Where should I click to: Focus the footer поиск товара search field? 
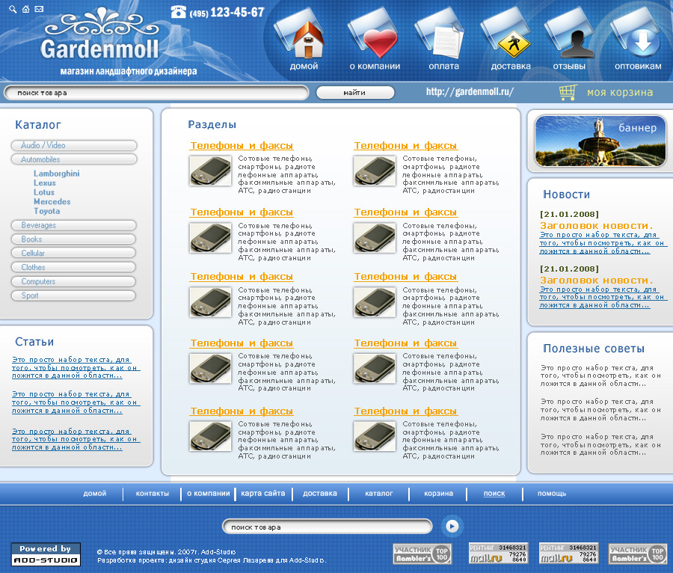click(327, 527)
